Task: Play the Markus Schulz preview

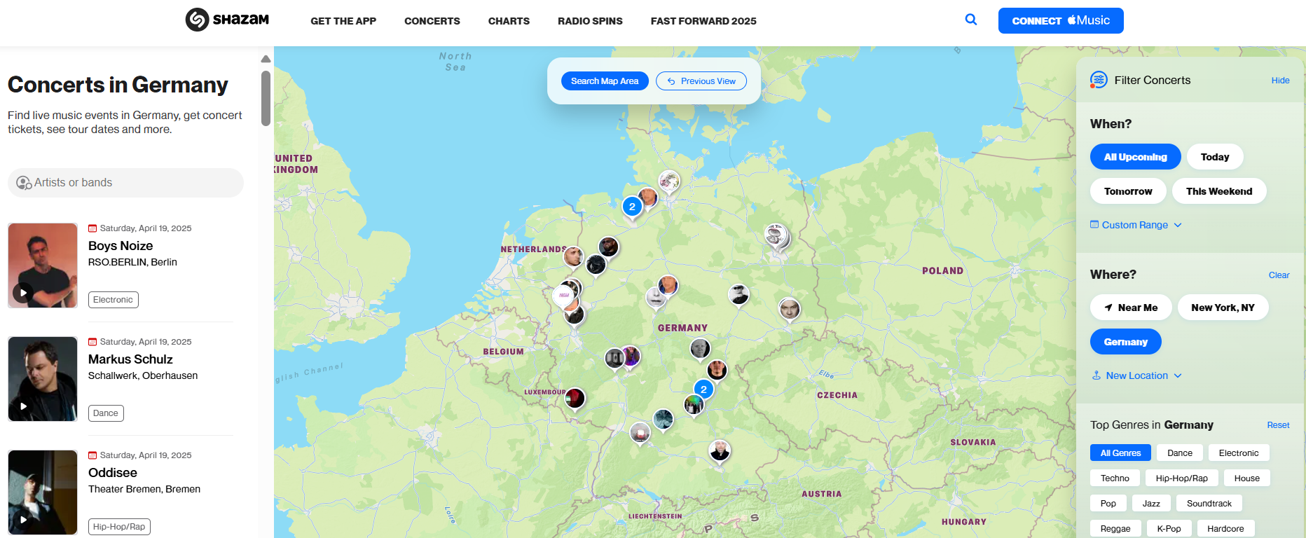Action: point(23,406)
